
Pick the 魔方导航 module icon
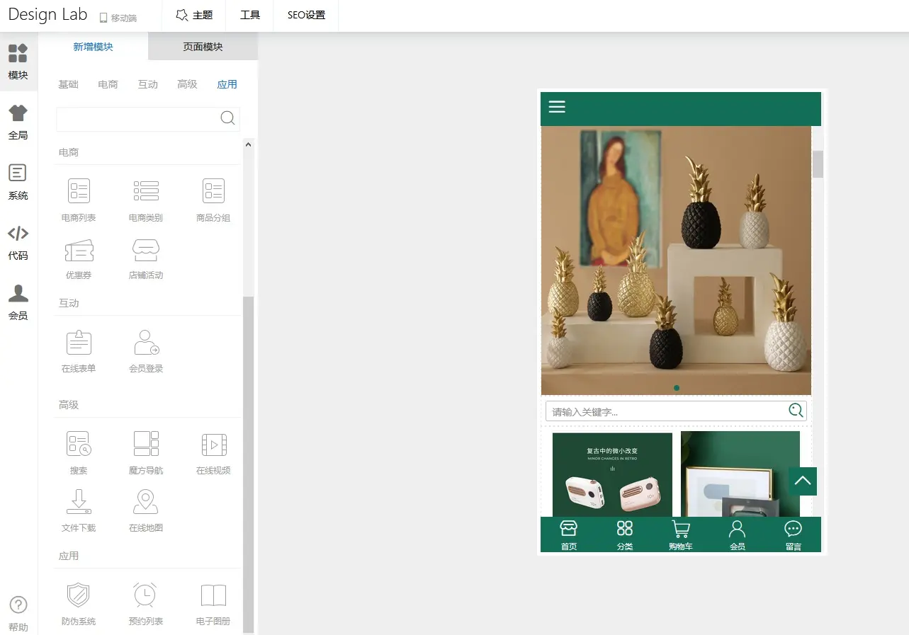point(146,445)
